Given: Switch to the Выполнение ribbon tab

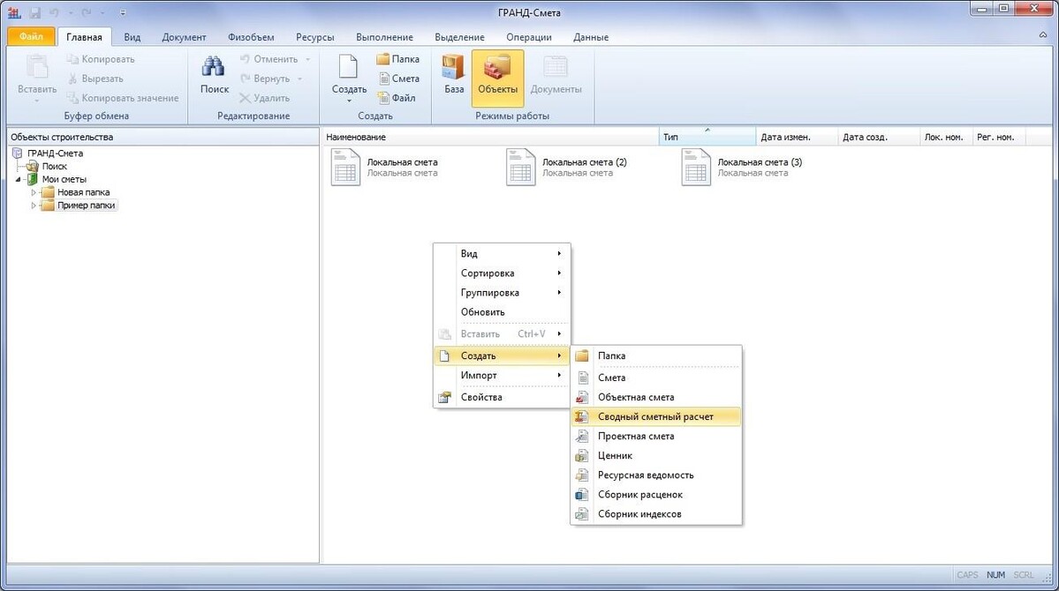Looking at the screenshot, I should 384,37.
